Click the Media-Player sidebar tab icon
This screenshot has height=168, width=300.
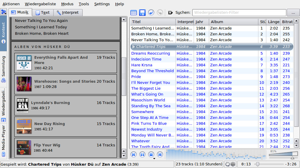click(4, 154)
